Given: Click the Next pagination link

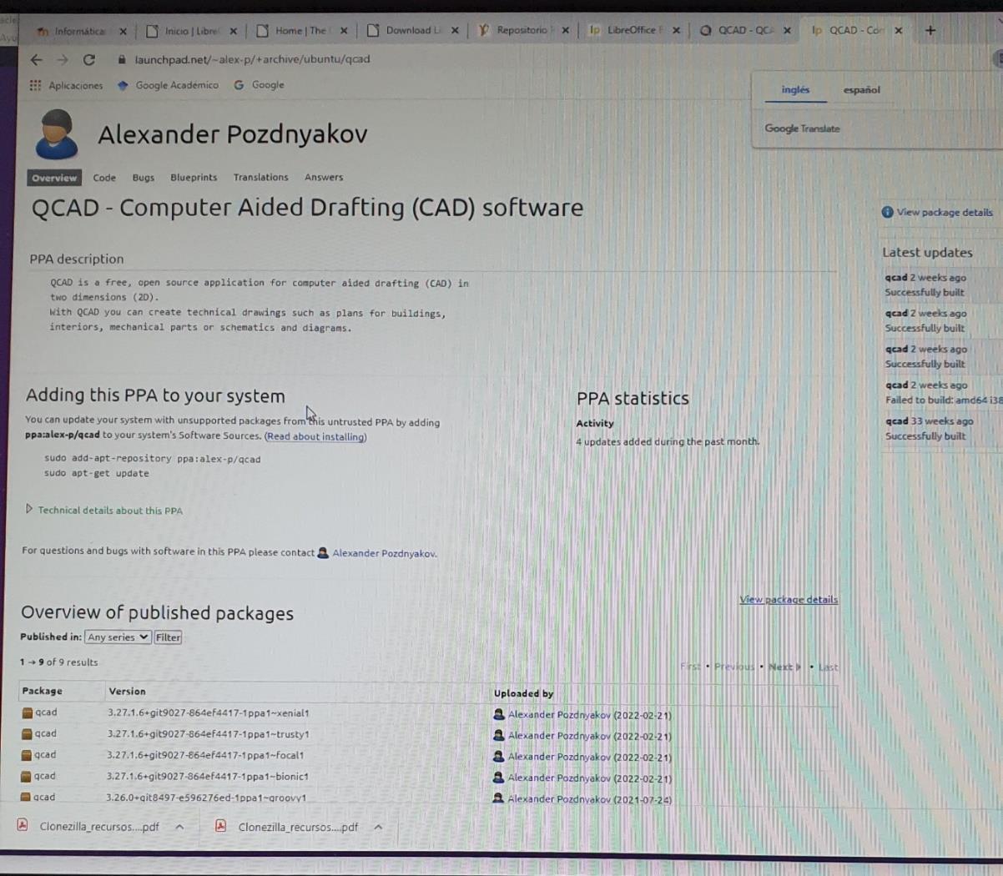Looking at the screenshot, I should pyautogui.click(x=784, y=667).
